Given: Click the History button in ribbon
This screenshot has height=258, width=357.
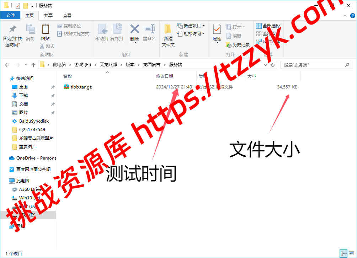Looking at the screenshot, I should (x=238, y=45).
